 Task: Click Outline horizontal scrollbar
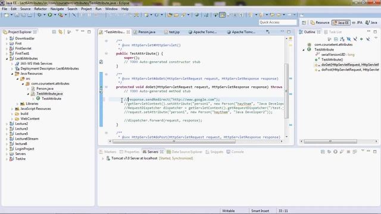coord(330,141)
